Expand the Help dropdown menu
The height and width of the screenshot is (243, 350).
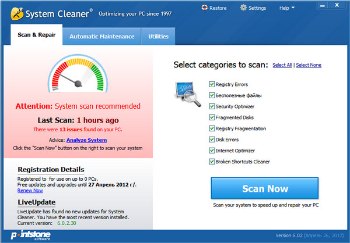287,8
